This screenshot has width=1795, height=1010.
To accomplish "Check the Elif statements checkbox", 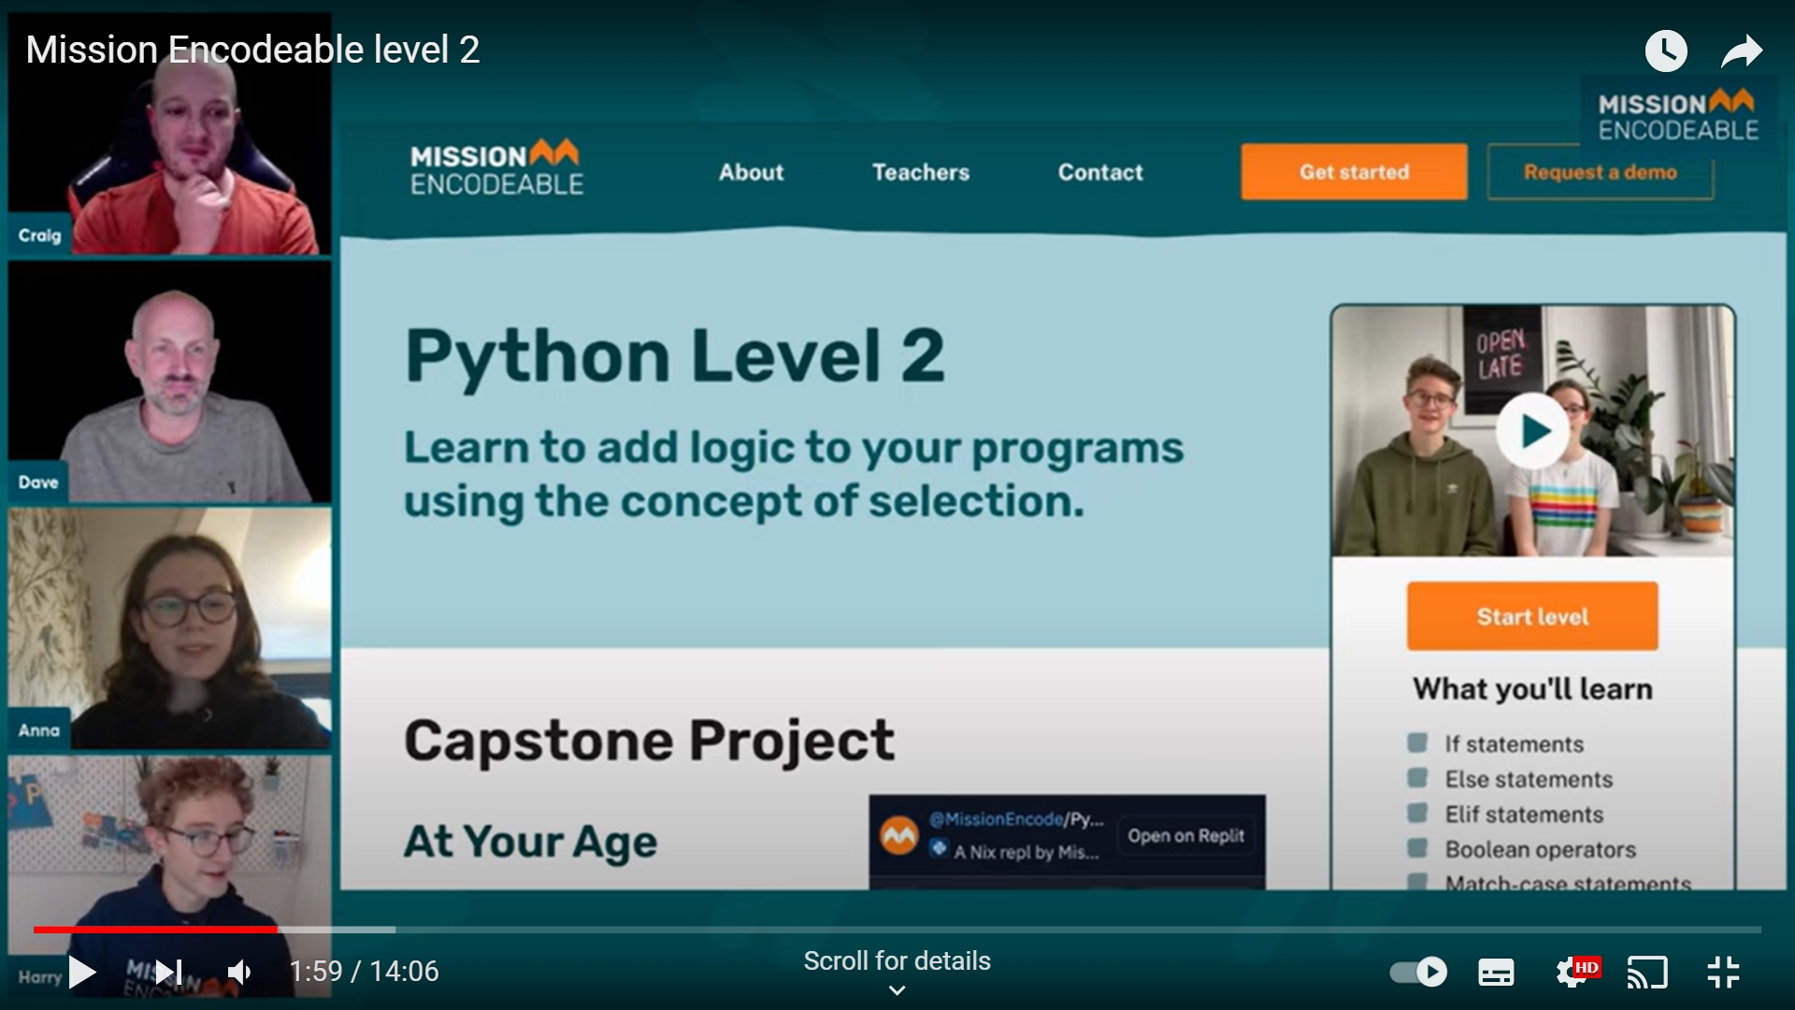I will pos(1417,813).
